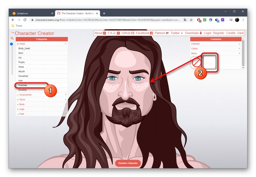The image size is (256, 177).
Task: Click the blue zoom slider handle
Action: pos(11,44)
